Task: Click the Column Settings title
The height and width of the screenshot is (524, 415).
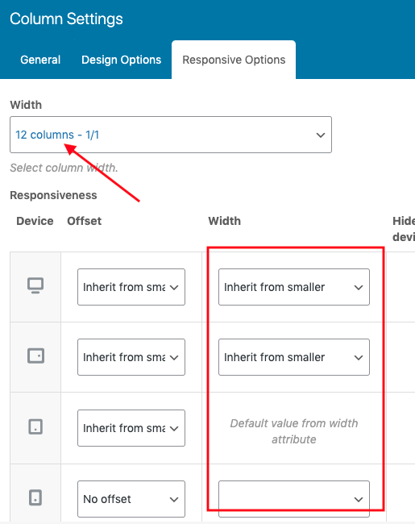Action: point(66,19)
